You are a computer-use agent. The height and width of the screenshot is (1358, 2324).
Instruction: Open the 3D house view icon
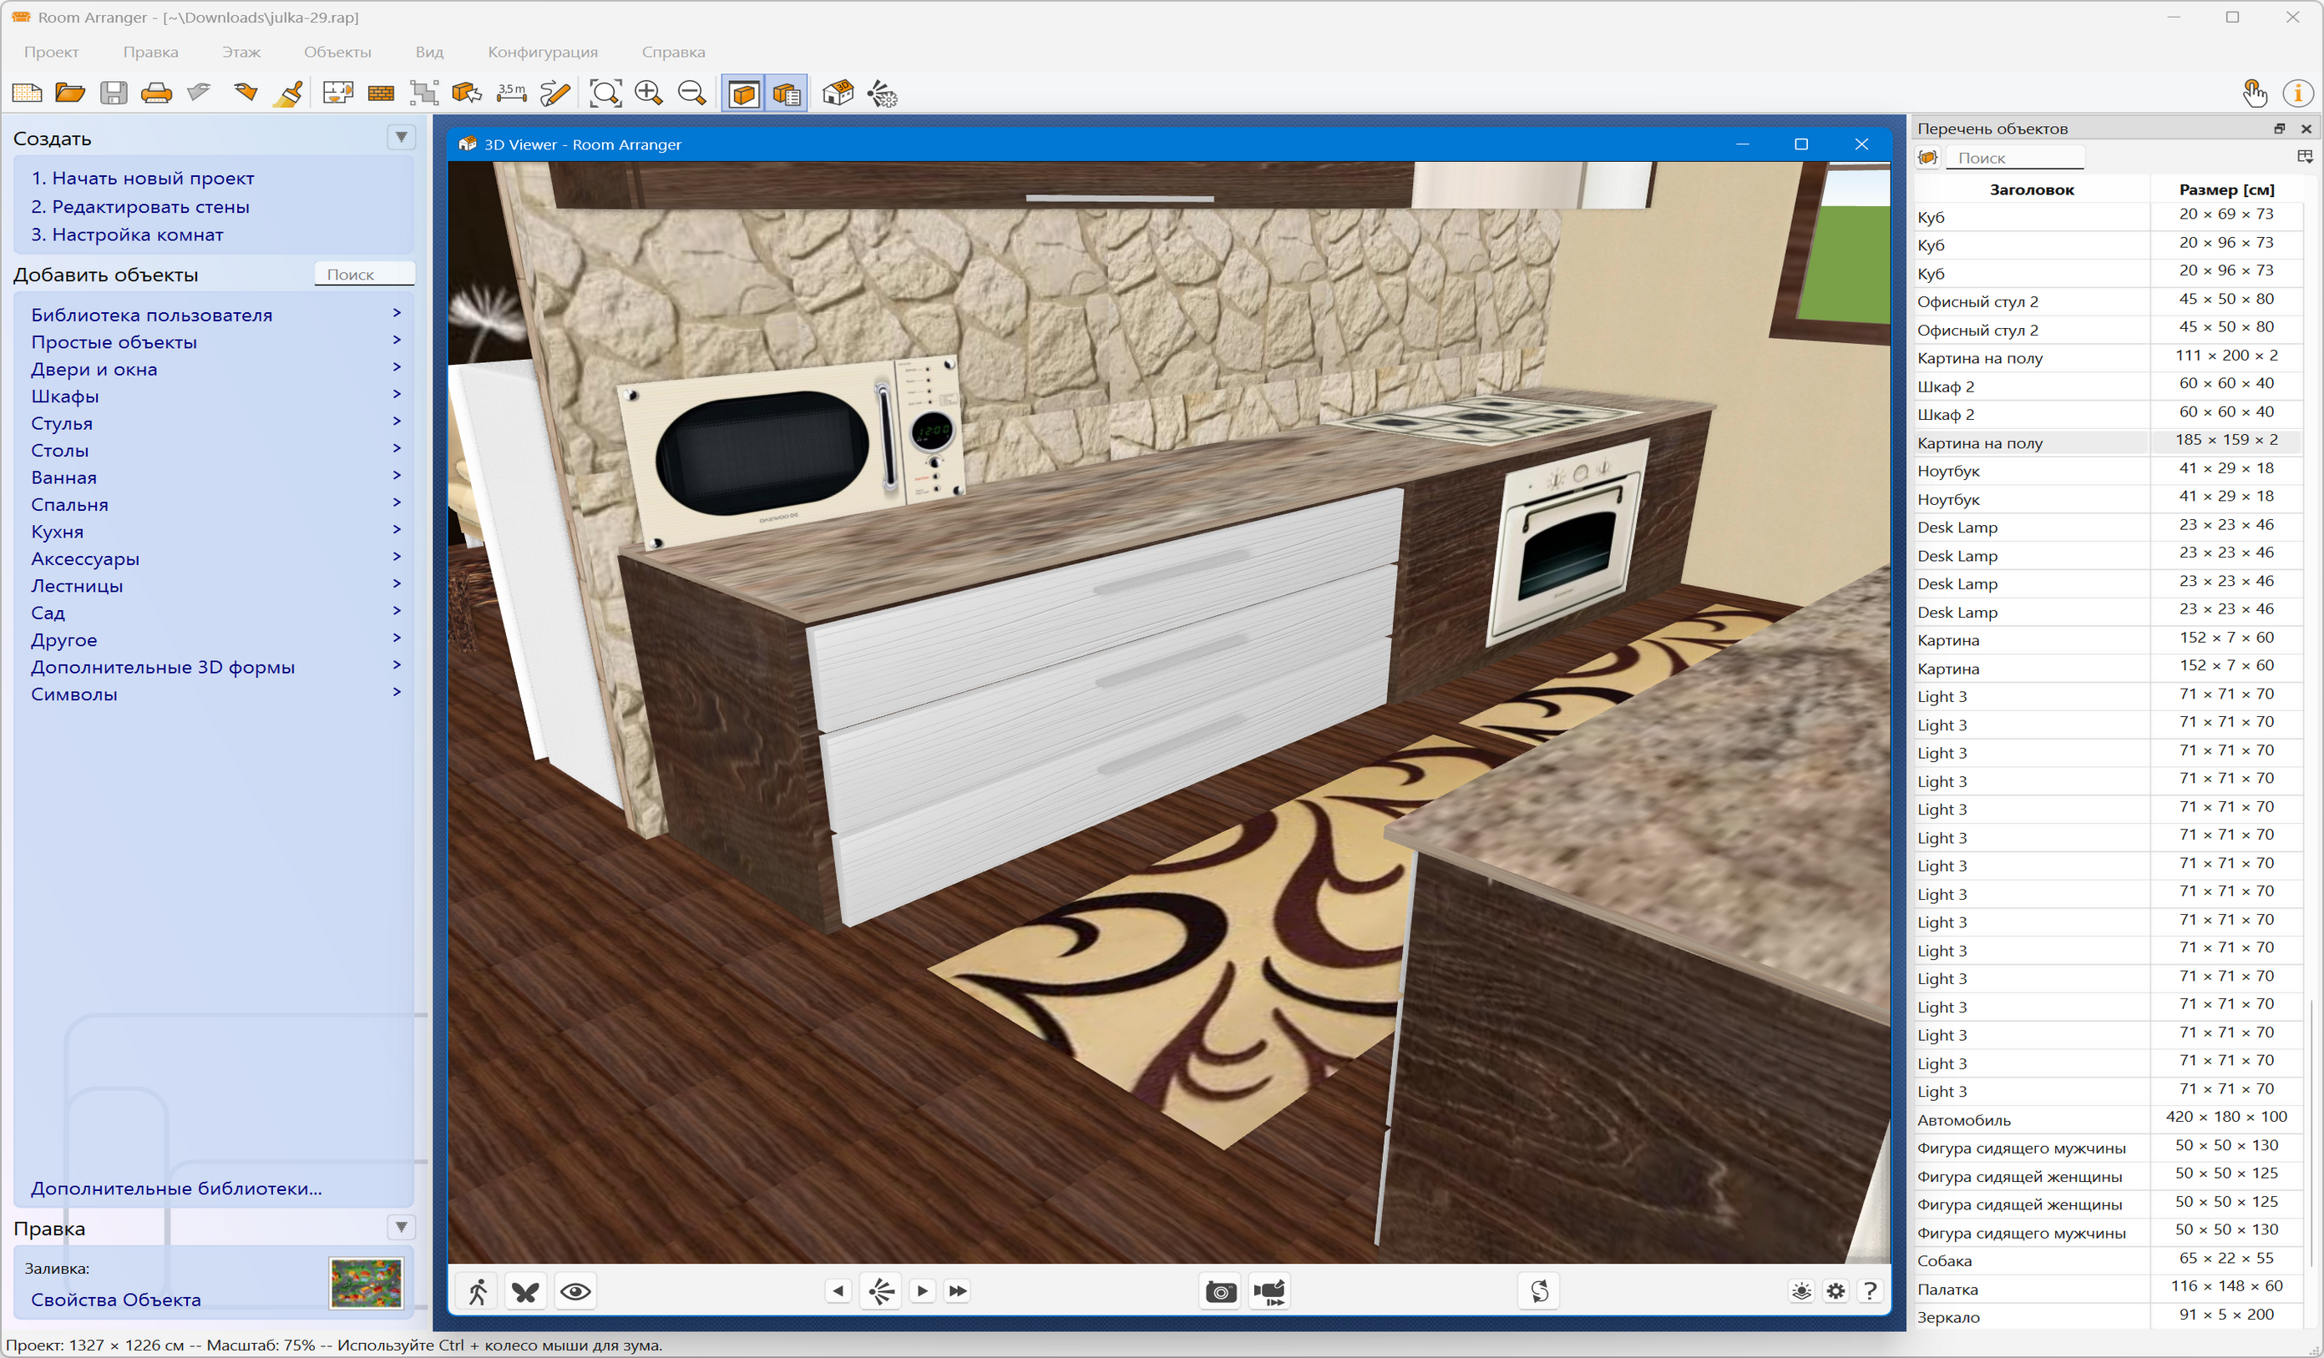coord(838,93)
